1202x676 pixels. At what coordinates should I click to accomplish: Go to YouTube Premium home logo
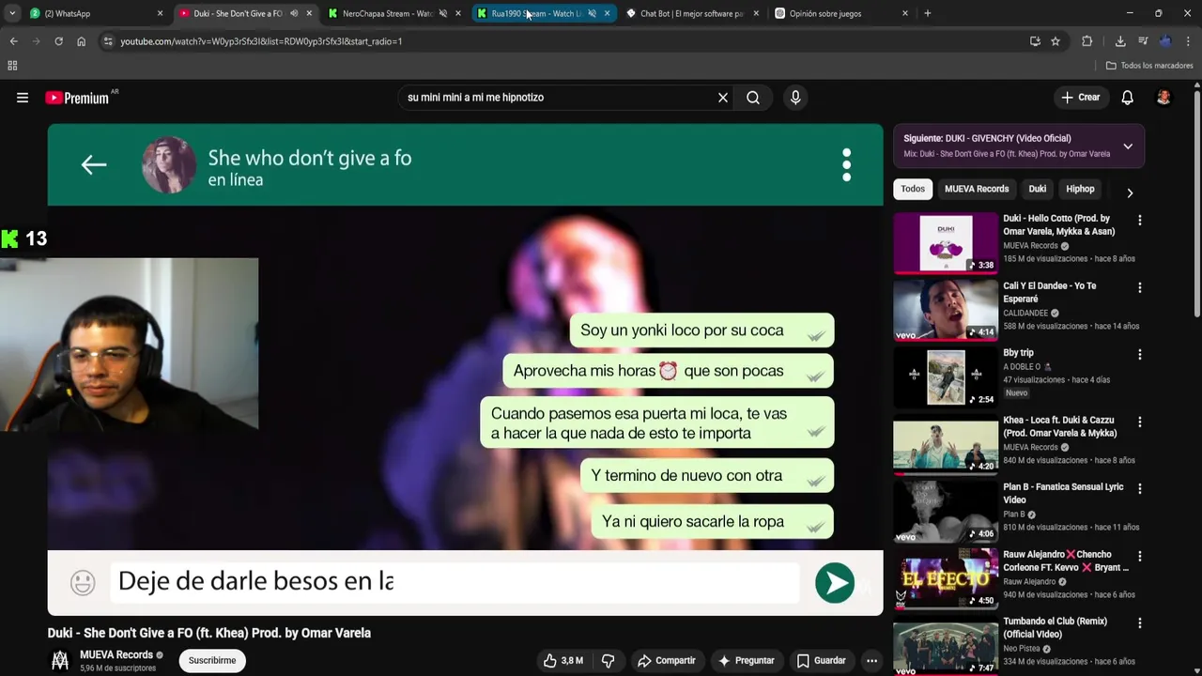point(77,98)
